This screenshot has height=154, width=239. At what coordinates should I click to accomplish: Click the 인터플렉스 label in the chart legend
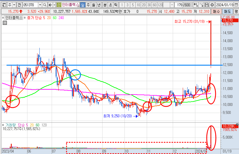[14, 18]
